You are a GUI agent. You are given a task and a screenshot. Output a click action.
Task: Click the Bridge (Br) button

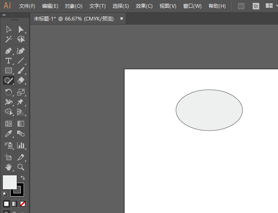click(x=242, y=6)
